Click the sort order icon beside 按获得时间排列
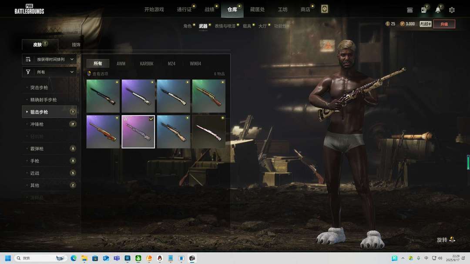Viewport: 470px width, 264px height. click(x=28, y=59)
